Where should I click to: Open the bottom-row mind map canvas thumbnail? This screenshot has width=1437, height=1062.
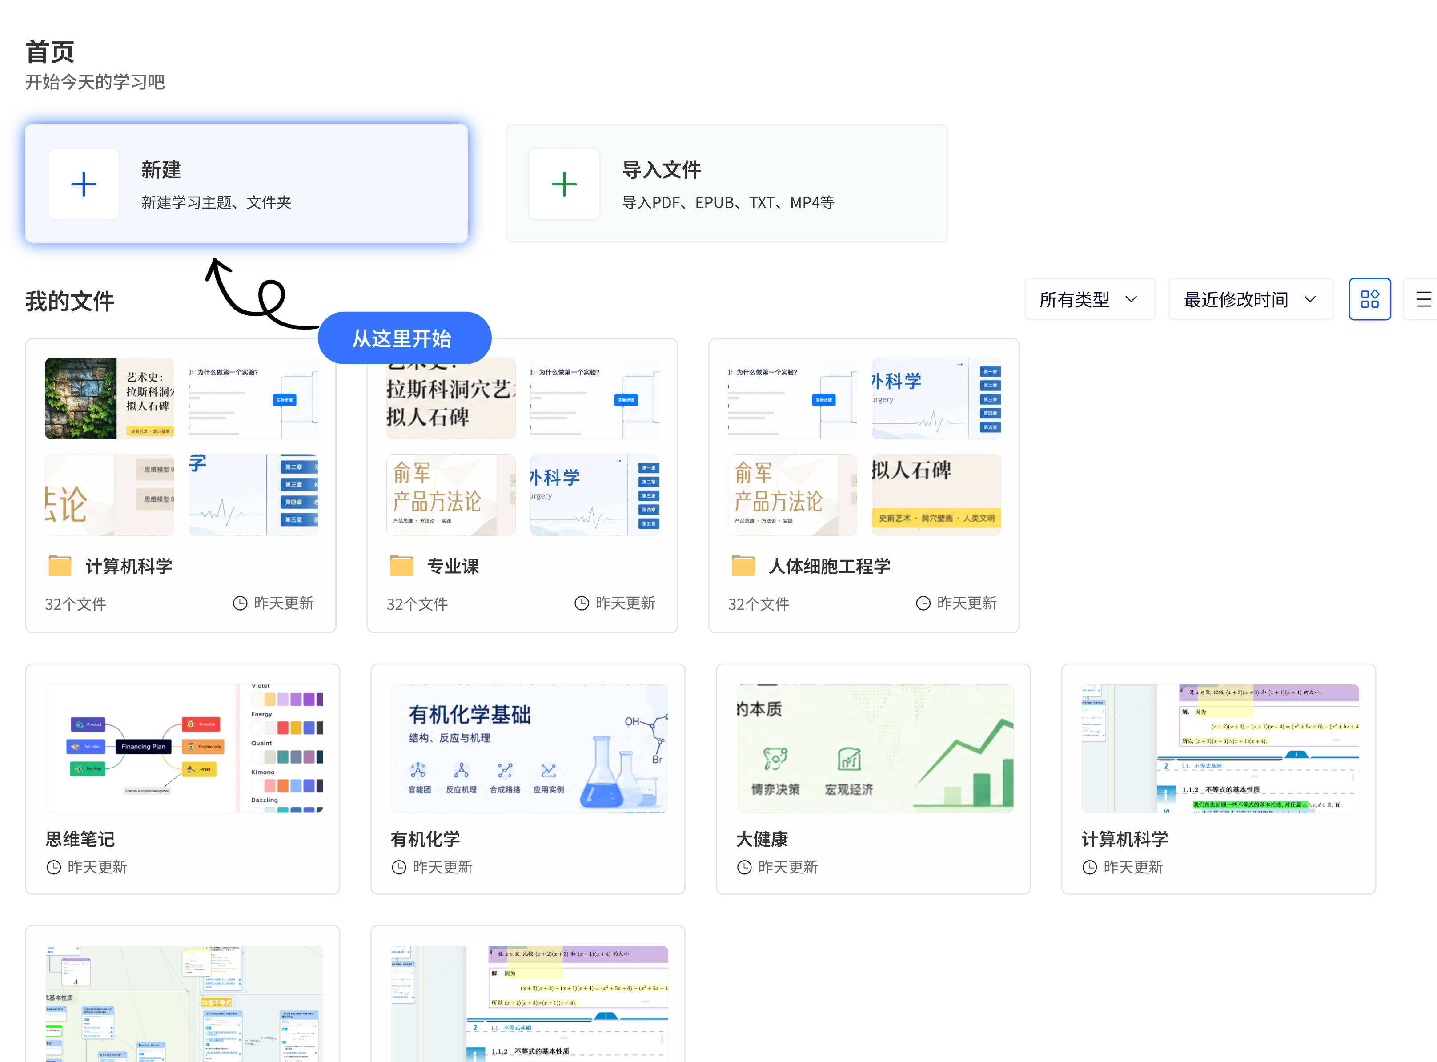(185, 1003)
